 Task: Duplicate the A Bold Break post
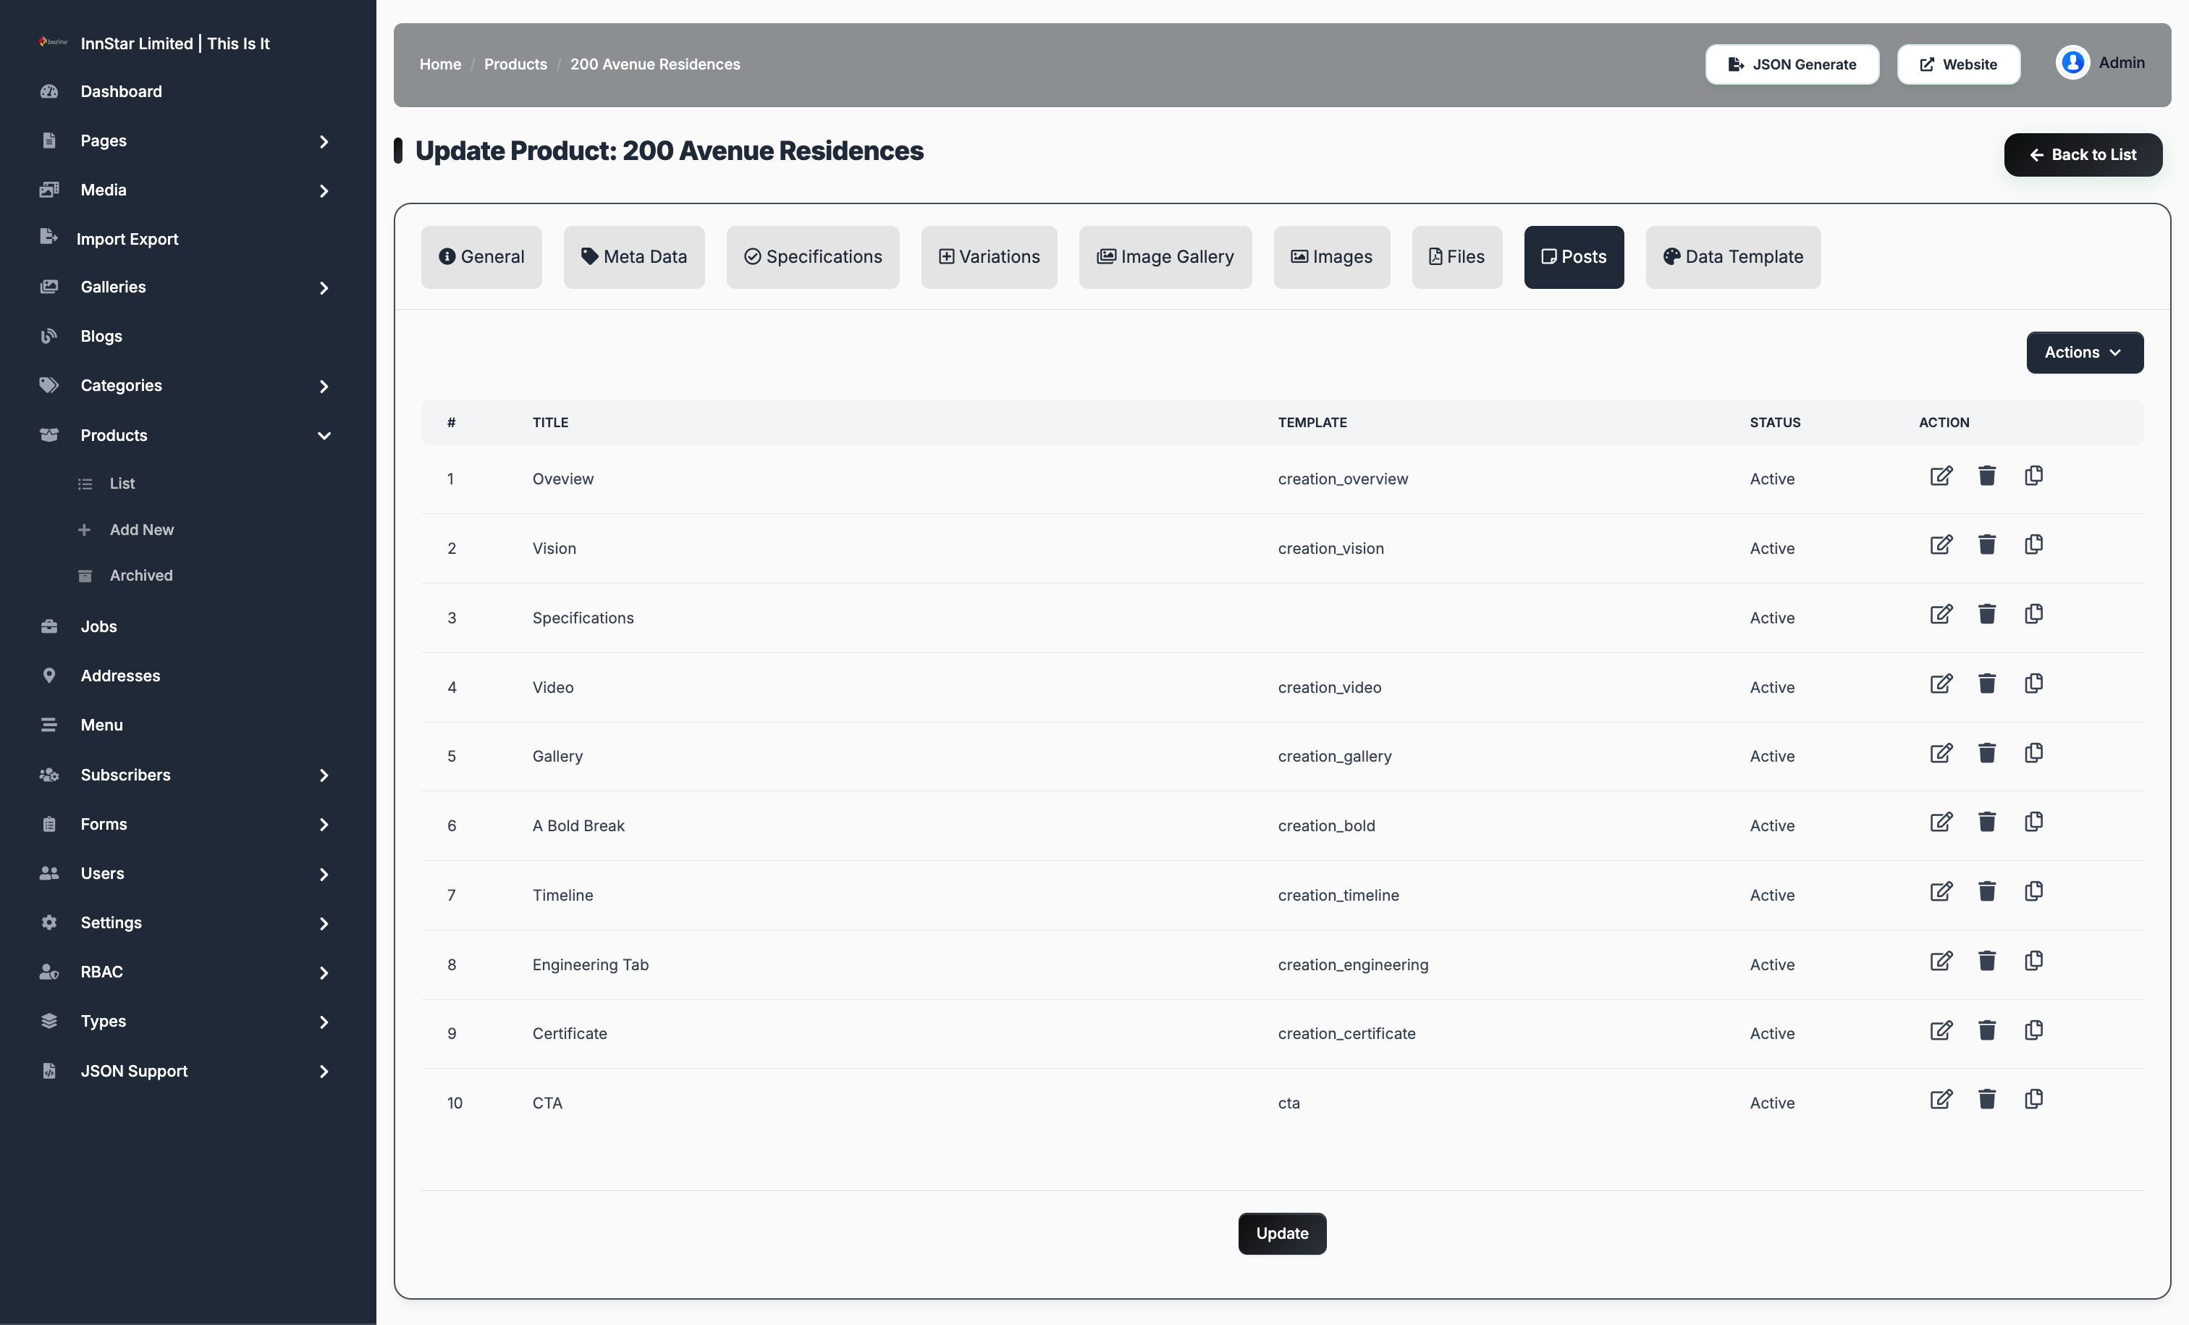[2033, 822]
